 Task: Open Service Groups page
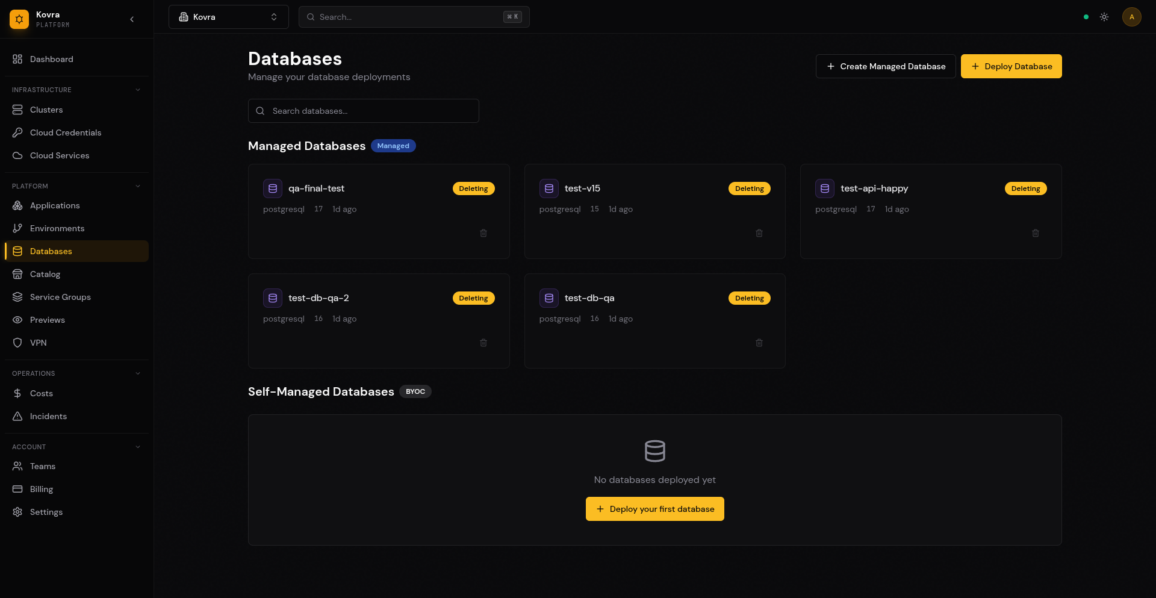tap(76, 297)
